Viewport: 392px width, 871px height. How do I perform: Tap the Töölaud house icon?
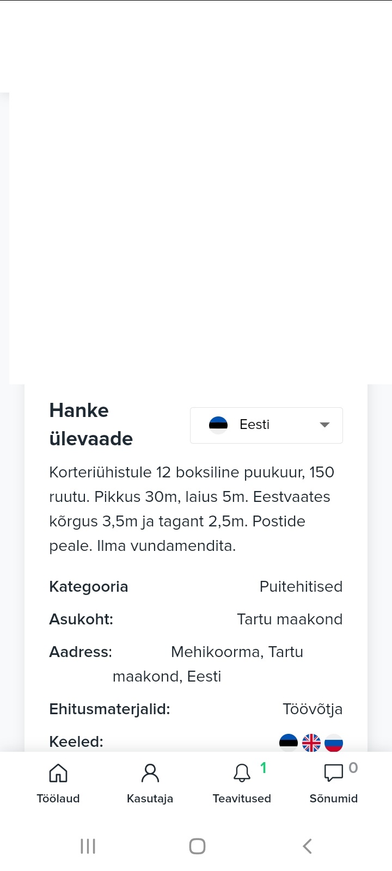[58, 773]
